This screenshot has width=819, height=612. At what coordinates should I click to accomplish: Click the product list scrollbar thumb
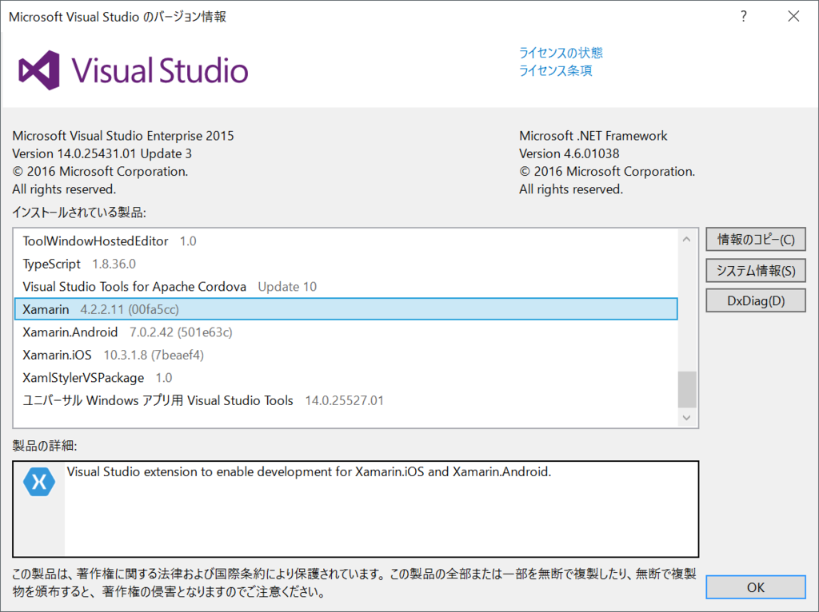(x=687, y=389)
